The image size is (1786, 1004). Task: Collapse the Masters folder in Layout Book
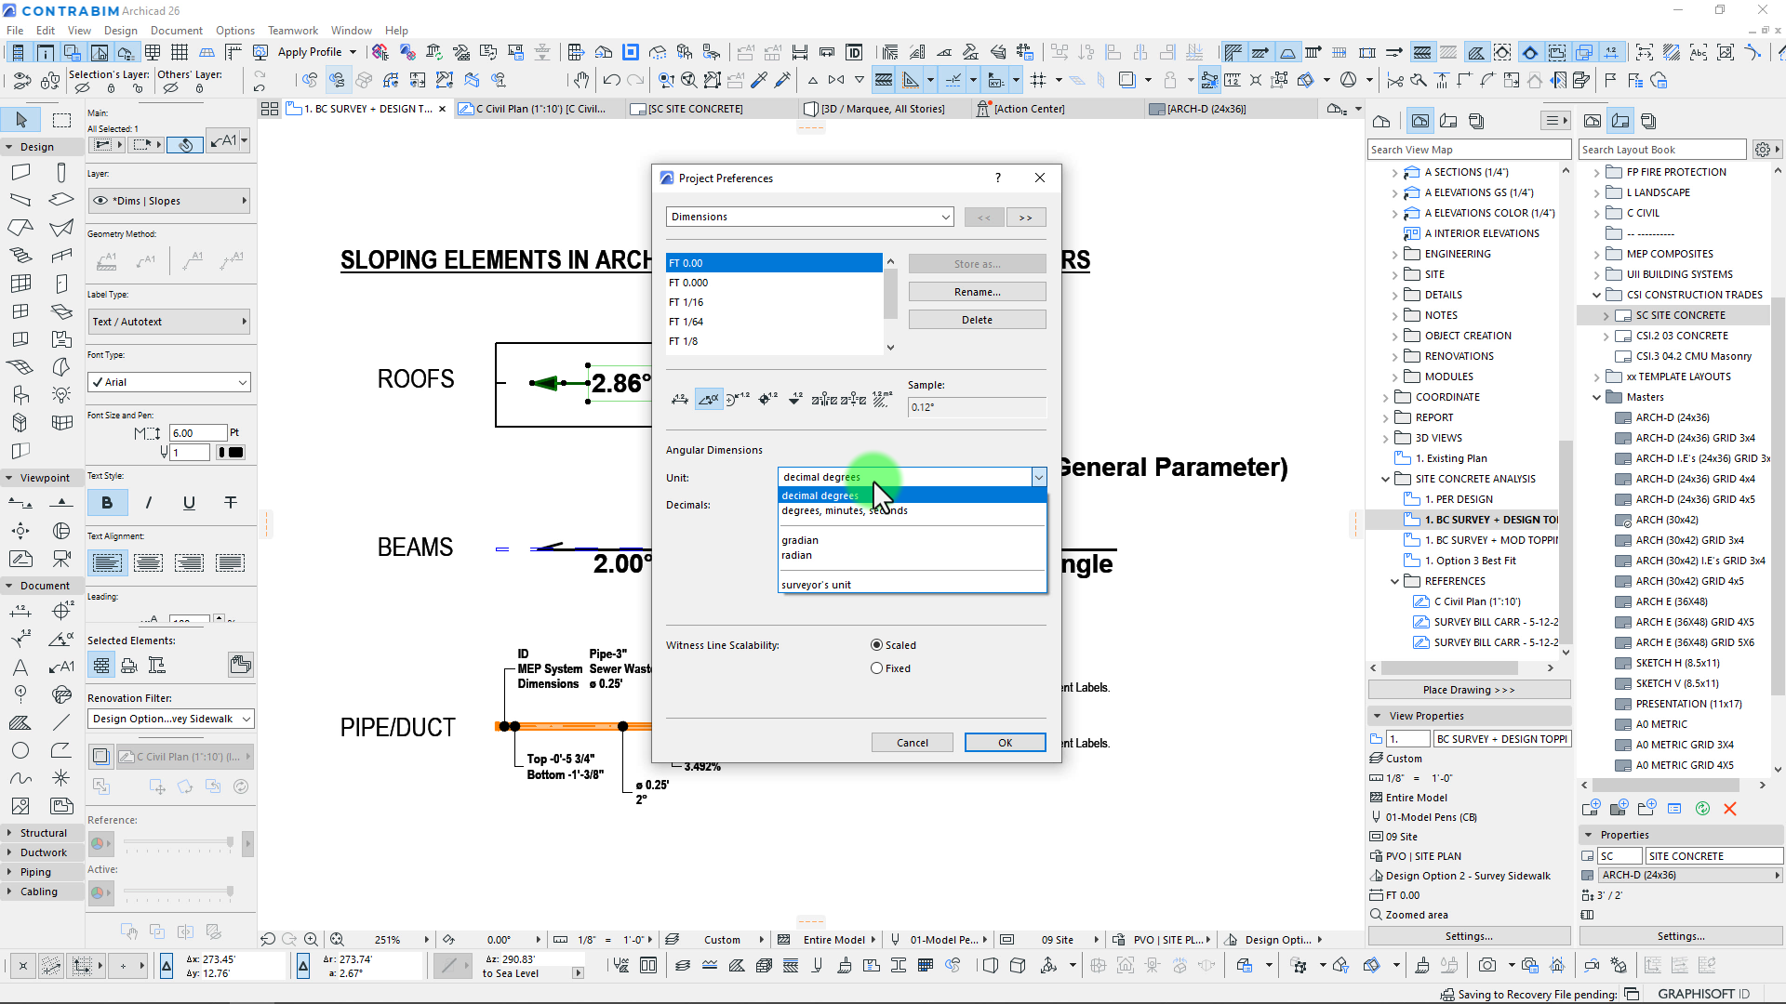[x=1597, y=398]
